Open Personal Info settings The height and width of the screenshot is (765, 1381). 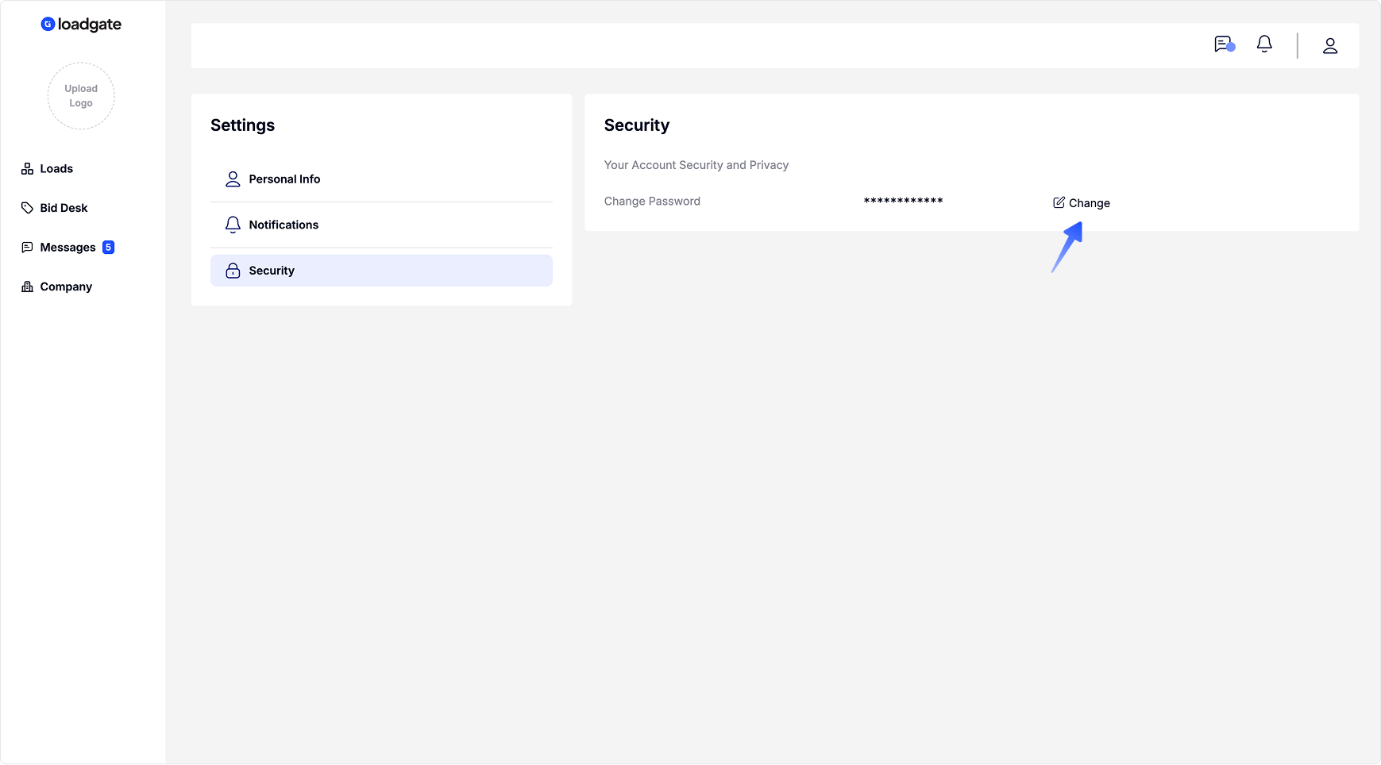pyautogui.click(x=284, y=179)
